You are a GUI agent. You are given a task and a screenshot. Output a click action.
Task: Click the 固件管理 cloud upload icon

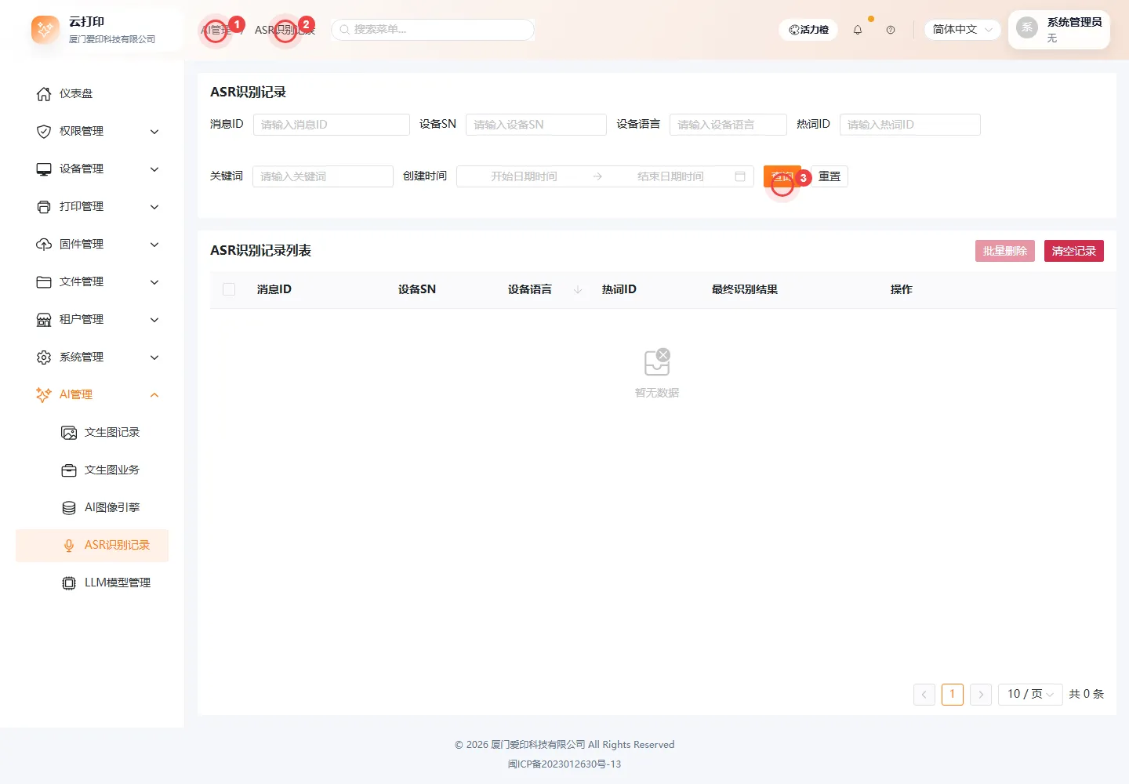pos(44,245)
